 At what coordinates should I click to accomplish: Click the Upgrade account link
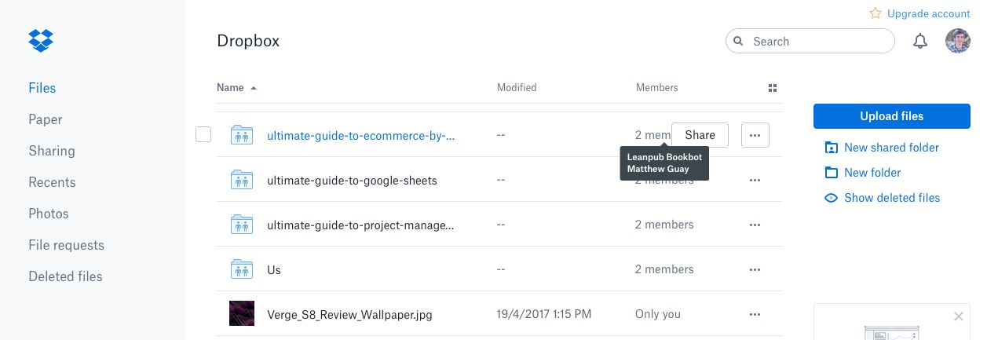928,13
